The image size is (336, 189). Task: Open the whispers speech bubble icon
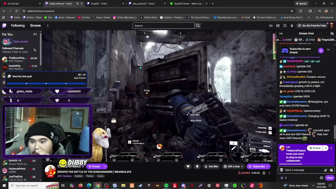point(285,25)
